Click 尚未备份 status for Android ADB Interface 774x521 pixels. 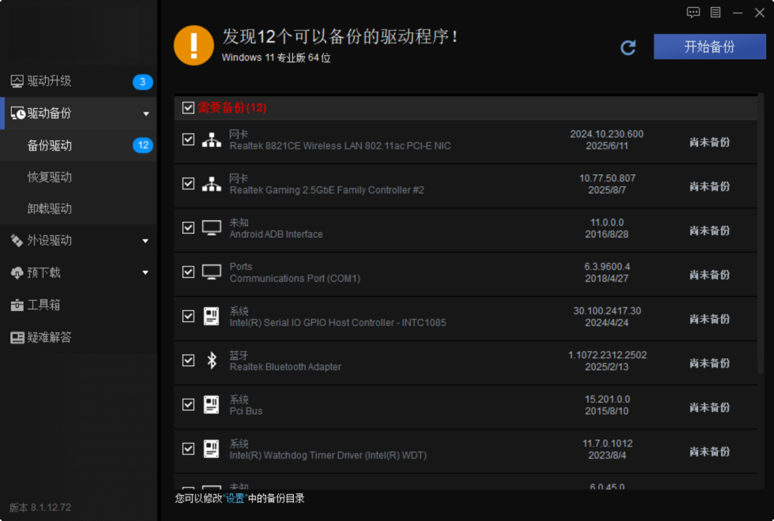pyautogui.click(x=709, y=231)
